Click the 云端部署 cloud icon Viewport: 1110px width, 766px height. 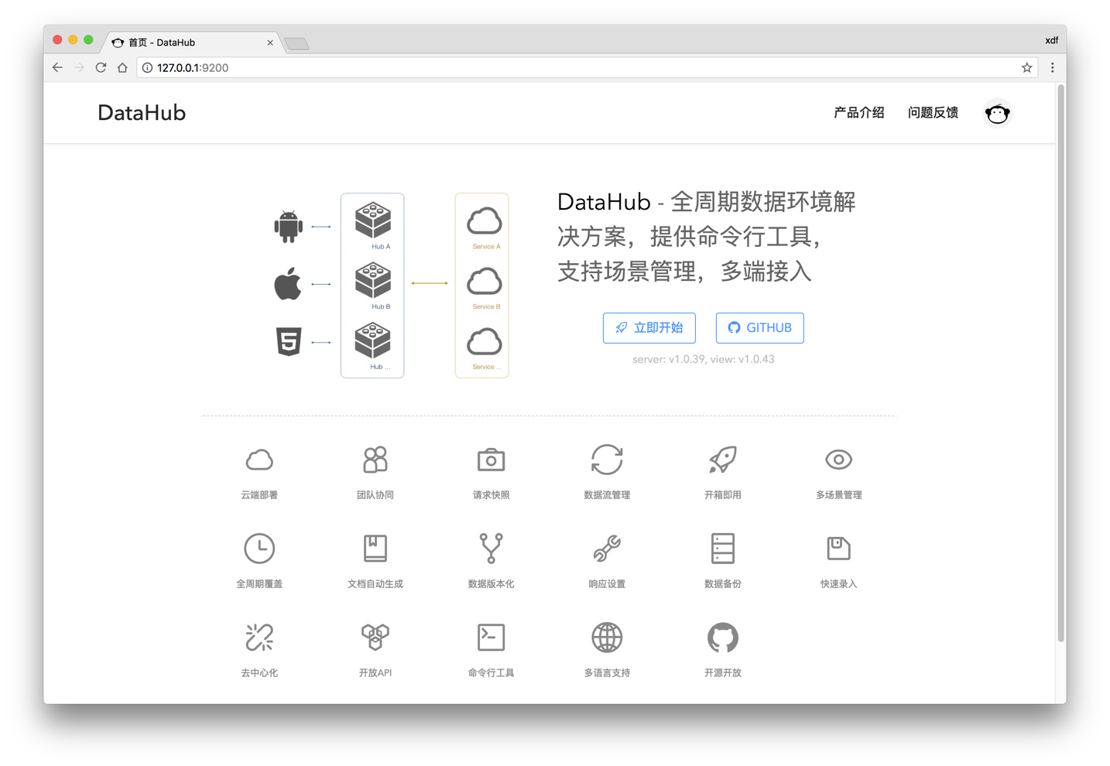pos(259,460)
